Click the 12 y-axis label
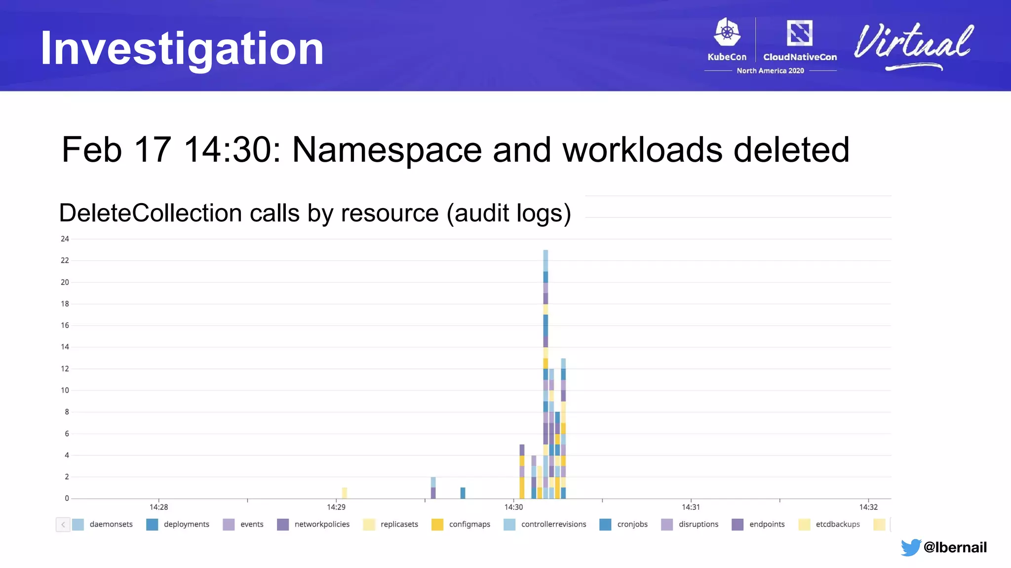The image size is (1011, 568). [65, 369]
